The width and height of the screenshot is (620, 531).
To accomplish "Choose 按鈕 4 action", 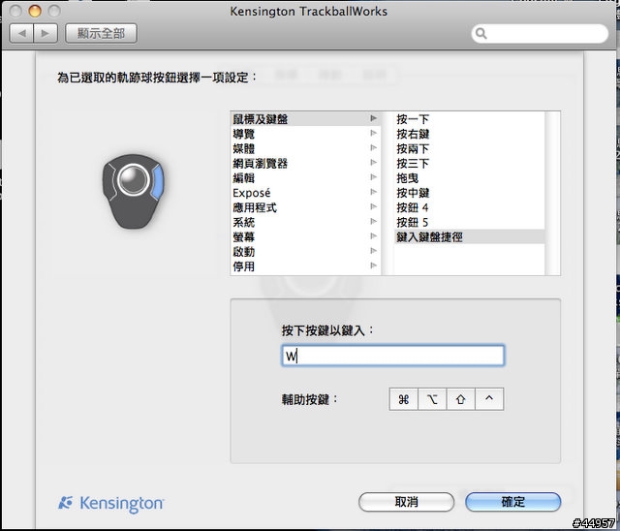I will tap(469, 207).
